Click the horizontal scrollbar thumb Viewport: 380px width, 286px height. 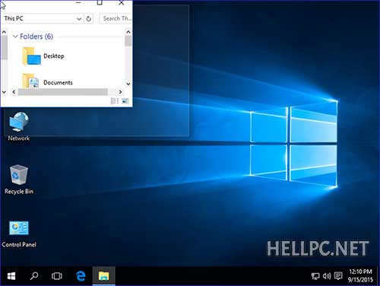click(x=62, y=92)
